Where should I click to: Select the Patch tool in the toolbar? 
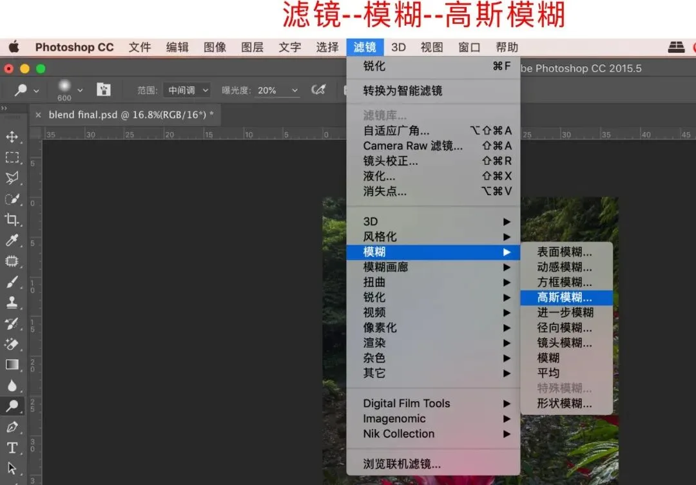click(12, 261)
